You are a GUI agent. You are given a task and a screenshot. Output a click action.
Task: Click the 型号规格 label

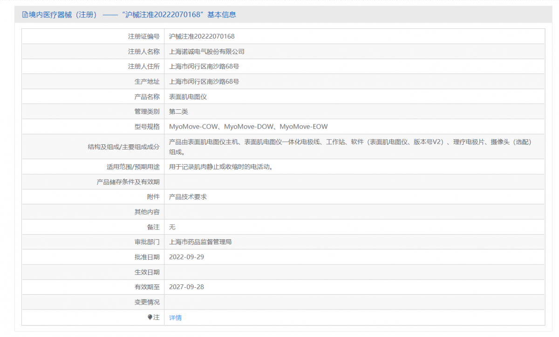click(x=147, y=127)
